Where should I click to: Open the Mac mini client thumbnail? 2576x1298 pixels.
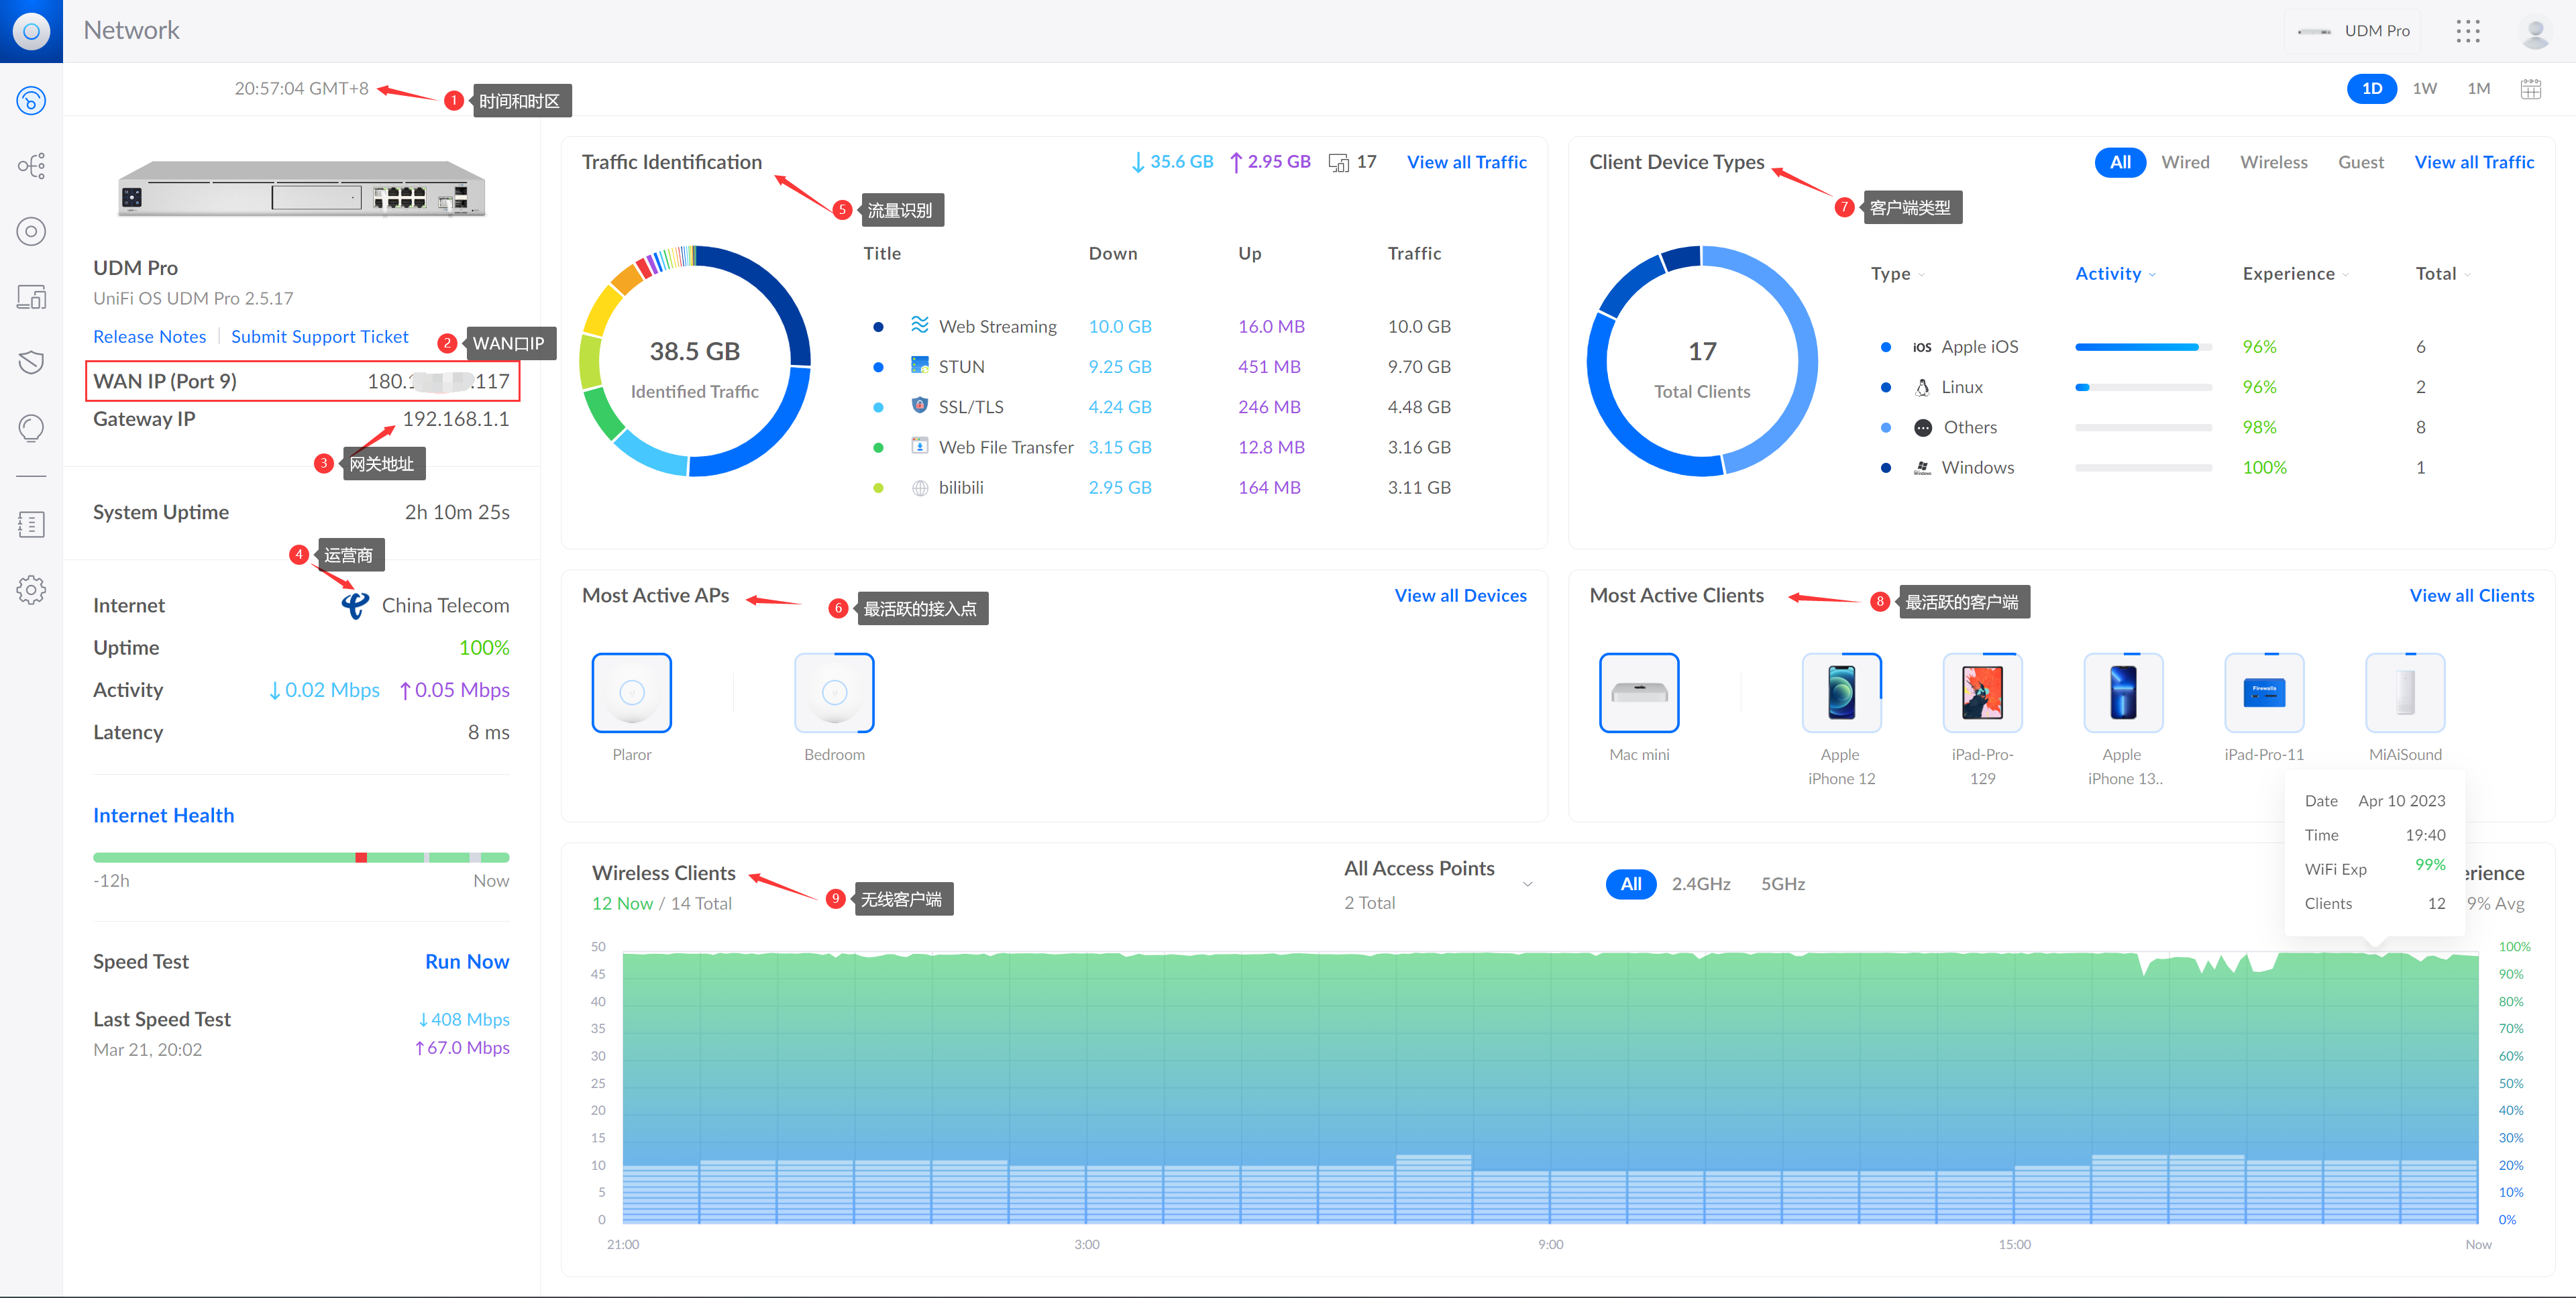(1638, 693)
